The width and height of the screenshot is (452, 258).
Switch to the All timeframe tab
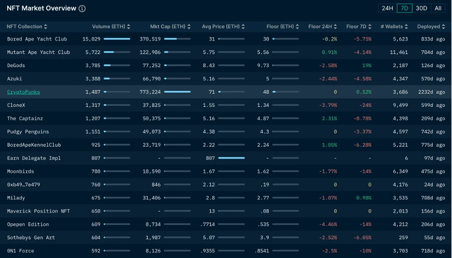(x=438, y=8)
